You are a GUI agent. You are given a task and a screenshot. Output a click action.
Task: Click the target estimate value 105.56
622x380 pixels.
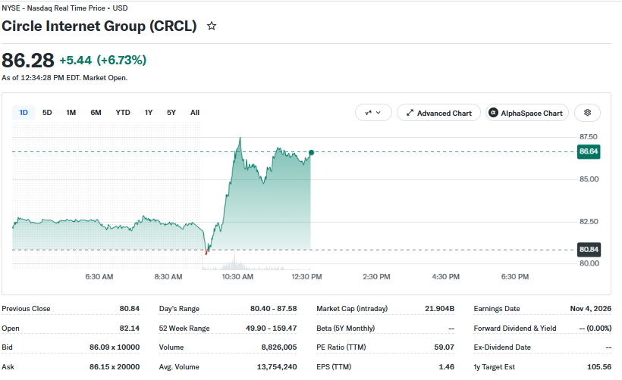599,367
